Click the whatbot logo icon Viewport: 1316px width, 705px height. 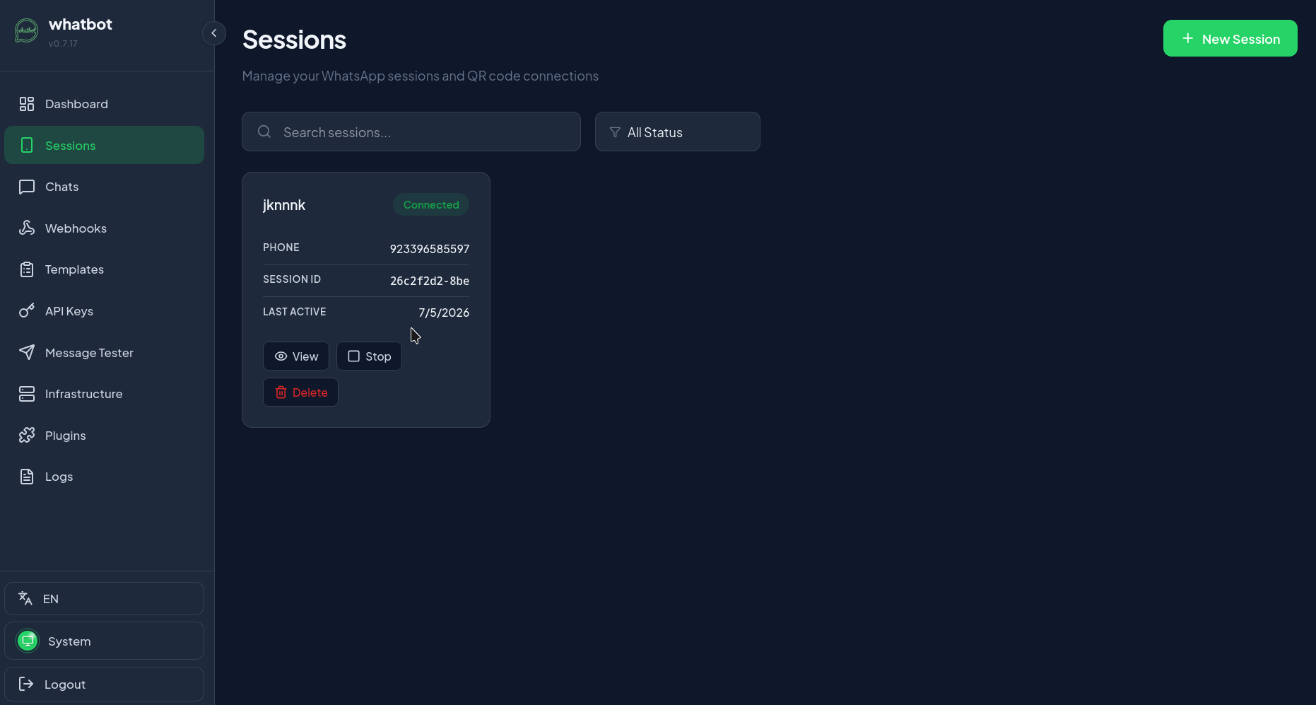click(27, 31)
